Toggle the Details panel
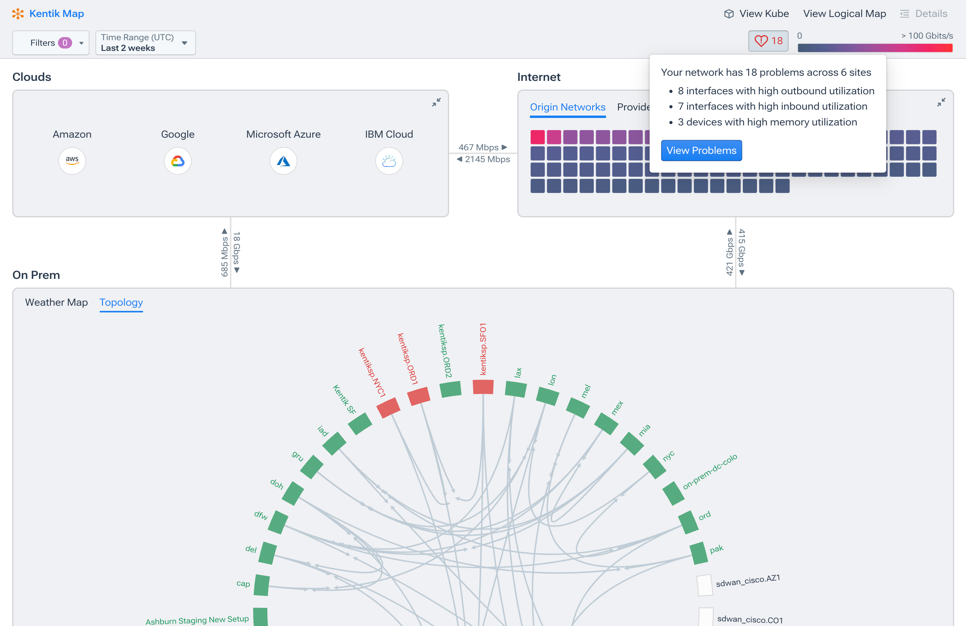Screen dimensions: 966x626 click(x=924, y=14)
